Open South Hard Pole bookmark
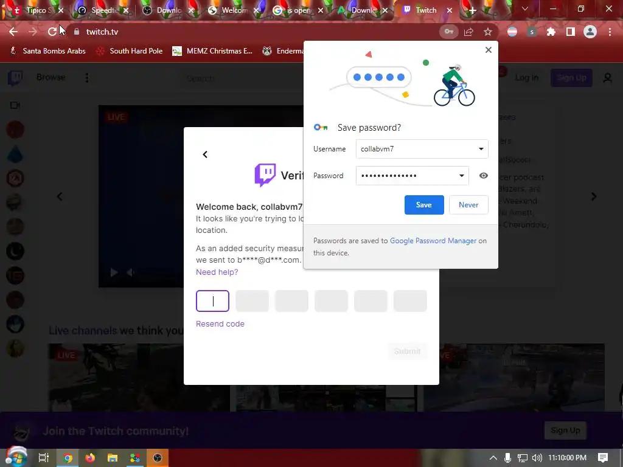Viewport: 623px width, 467px height. 130,51
